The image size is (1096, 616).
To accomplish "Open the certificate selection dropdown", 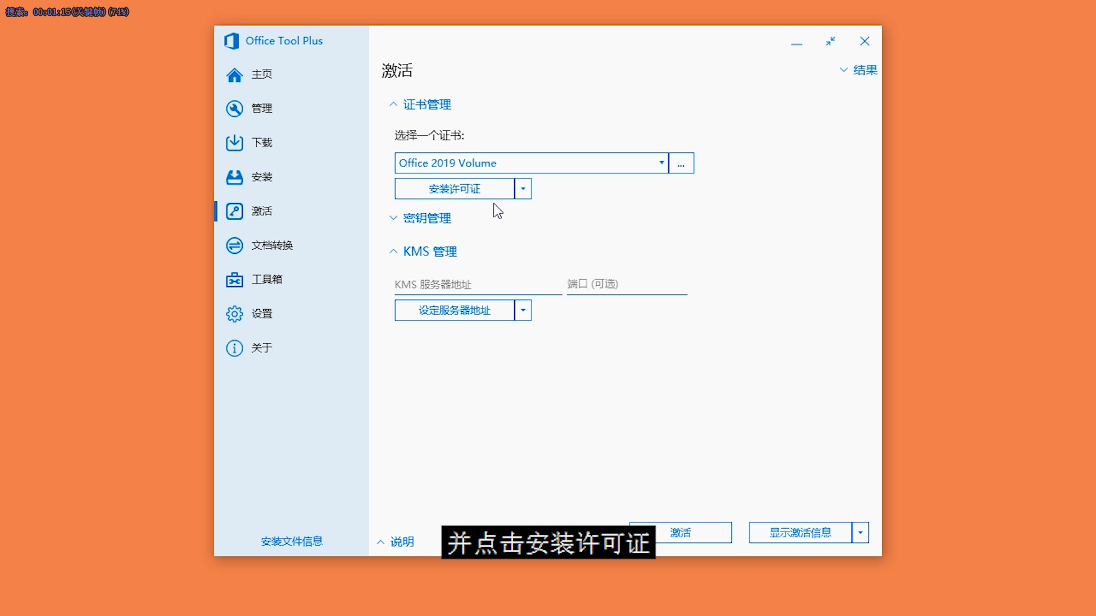I will 660,163.
